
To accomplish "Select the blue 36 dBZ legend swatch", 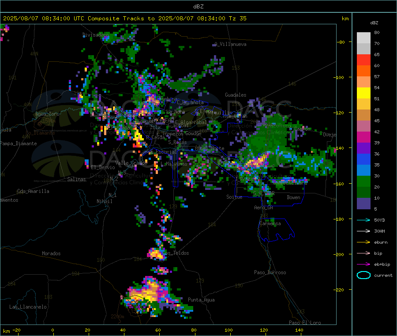I will 363,159.
